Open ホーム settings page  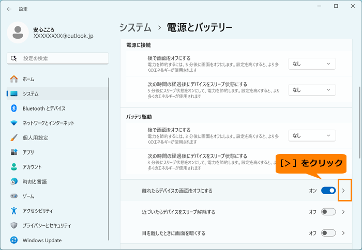pyautogui.click(x=57, y=79)
